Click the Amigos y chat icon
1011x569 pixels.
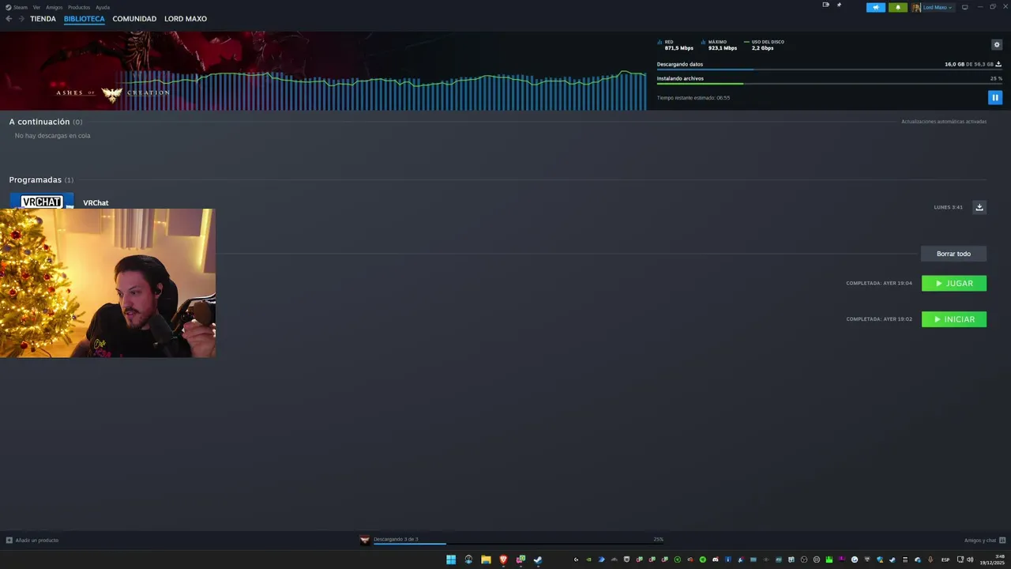pos(1002,541)
